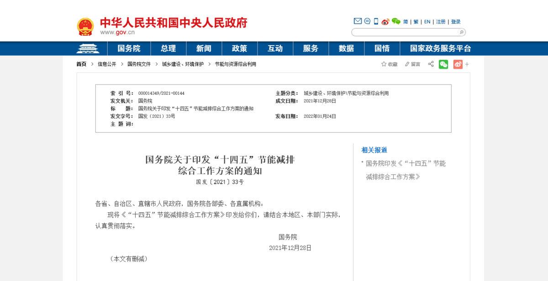Open the chat bubble icon in header

pyautogui.click(x=367, y=21)
